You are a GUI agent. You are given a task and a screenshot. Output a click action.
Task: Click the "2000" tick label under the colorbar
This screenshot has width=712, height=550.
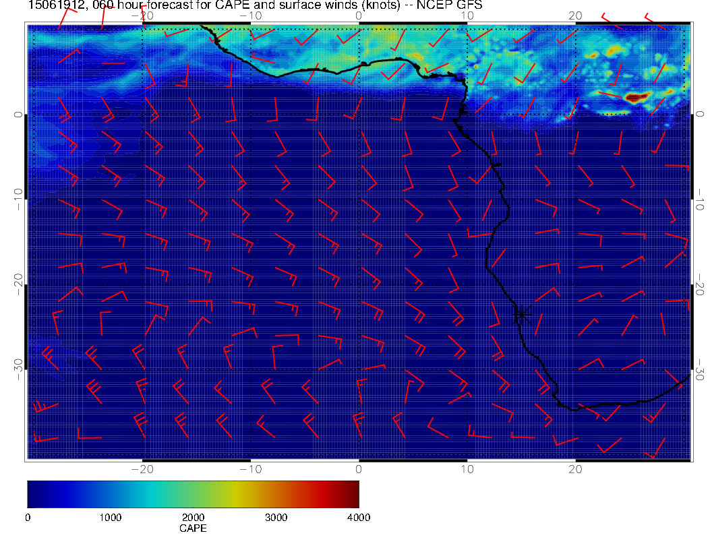[x=193, y=518]
